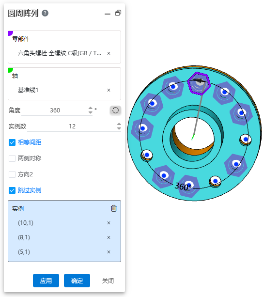Click the 关闭 link
264x297 pixels.
[x=108, y=281]
